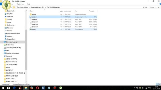Image resolution: width=161 pixels, height=90 pixels.
Task: Select the data1.bin file icon
Action: click(30, 22)
